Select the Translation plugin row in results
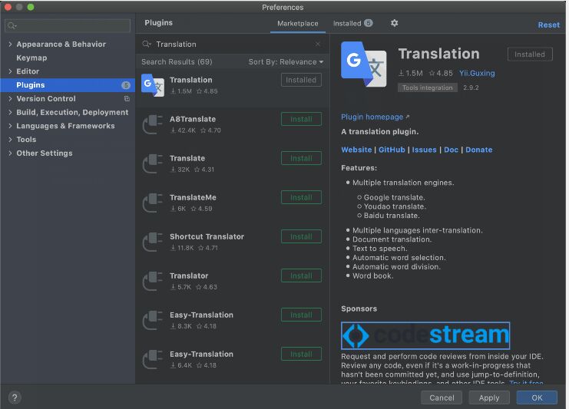Image resolution: width=569 pixels, height=409 pixels. pyautogui.click(x=232, y=87)
